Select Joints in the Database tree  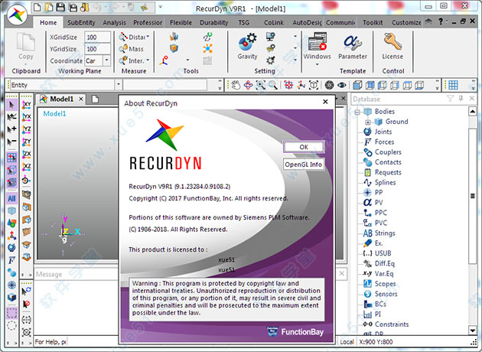click(x=383, y=132)
